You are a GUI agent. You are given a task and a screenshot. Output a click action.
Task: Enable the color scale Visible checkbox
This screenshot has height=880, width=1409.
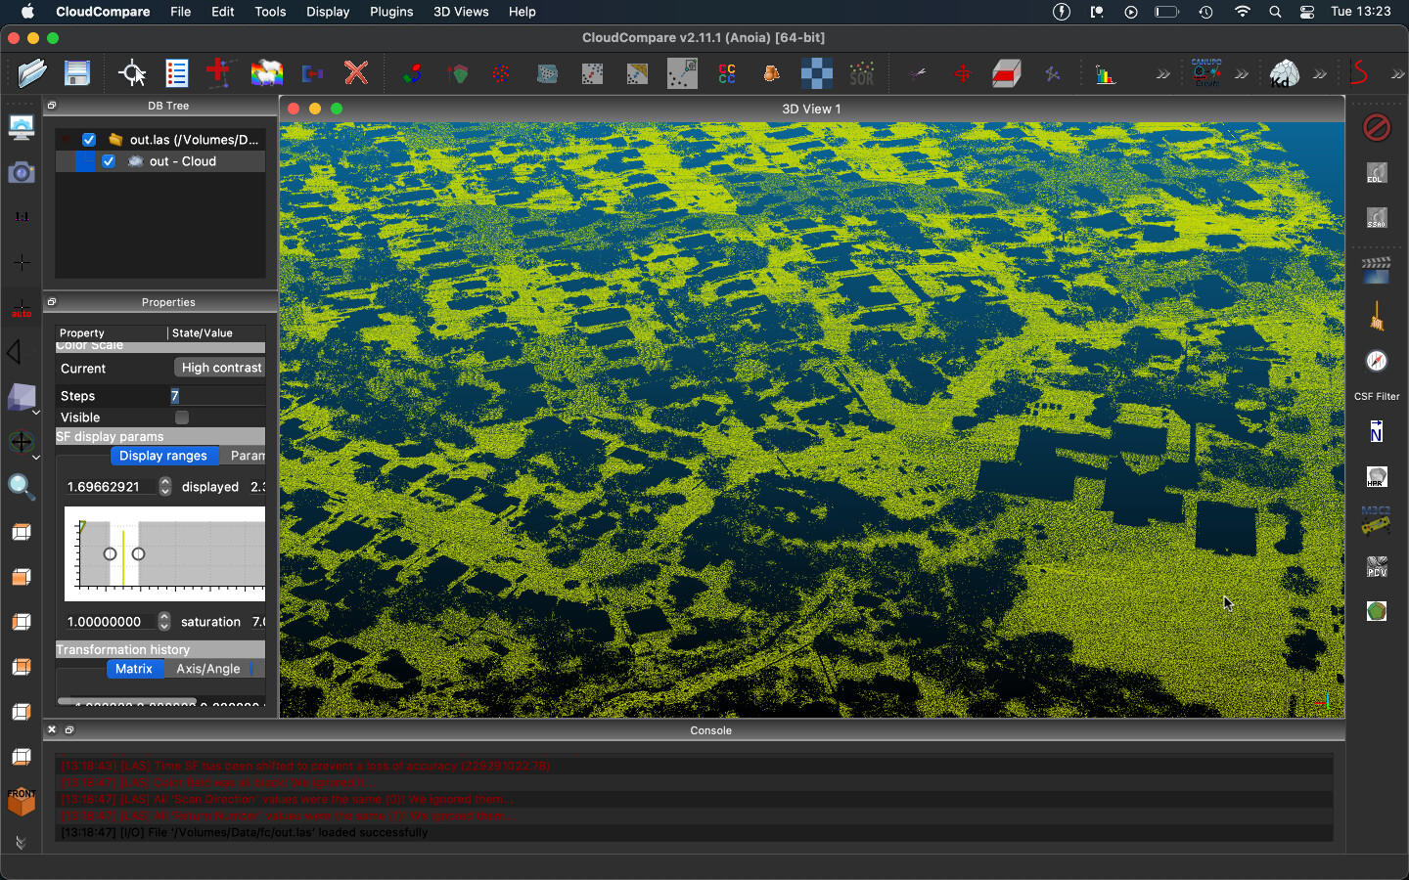(x=182, y=418)
